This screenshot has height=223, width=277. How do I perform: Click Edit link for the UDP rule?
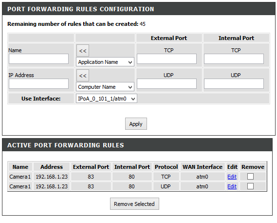point(232,186)
